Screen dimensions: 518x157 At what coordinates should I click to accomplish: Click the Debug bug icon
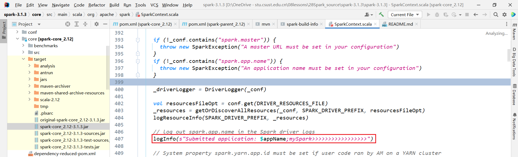click(437, 15)
